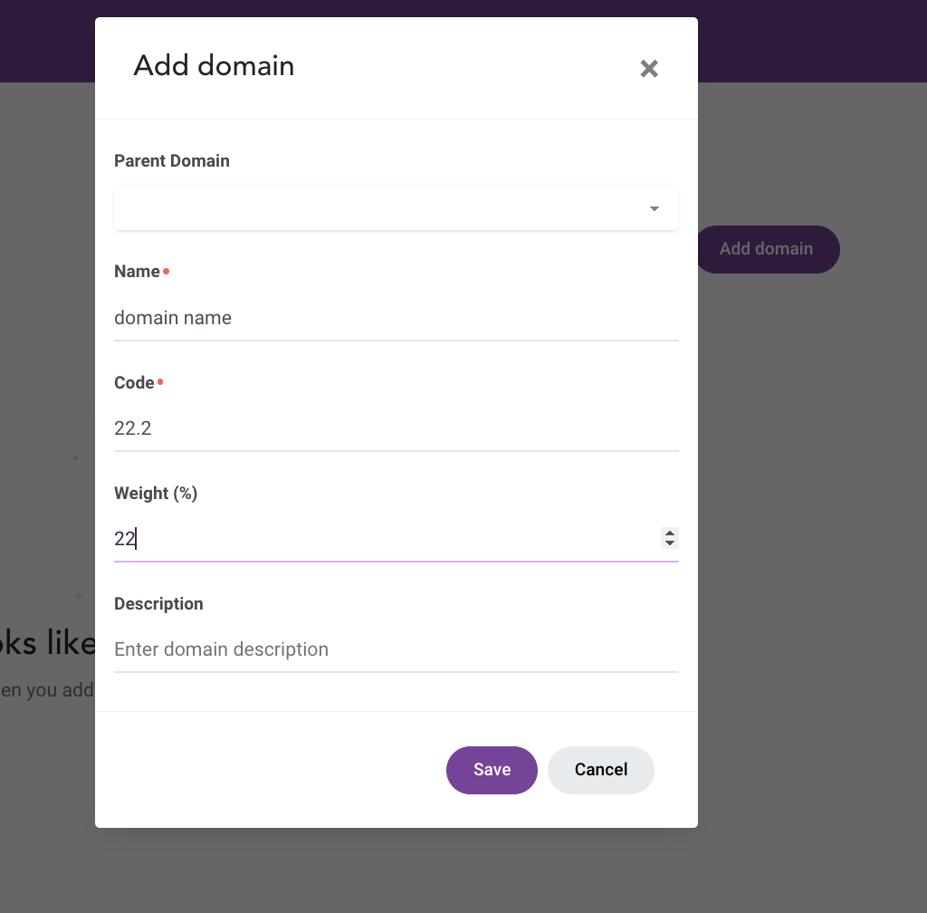Image resolution: width=927 pixels, height=913 pixels.
Task: Click the Weight (%) label
Action: [156, 493]
